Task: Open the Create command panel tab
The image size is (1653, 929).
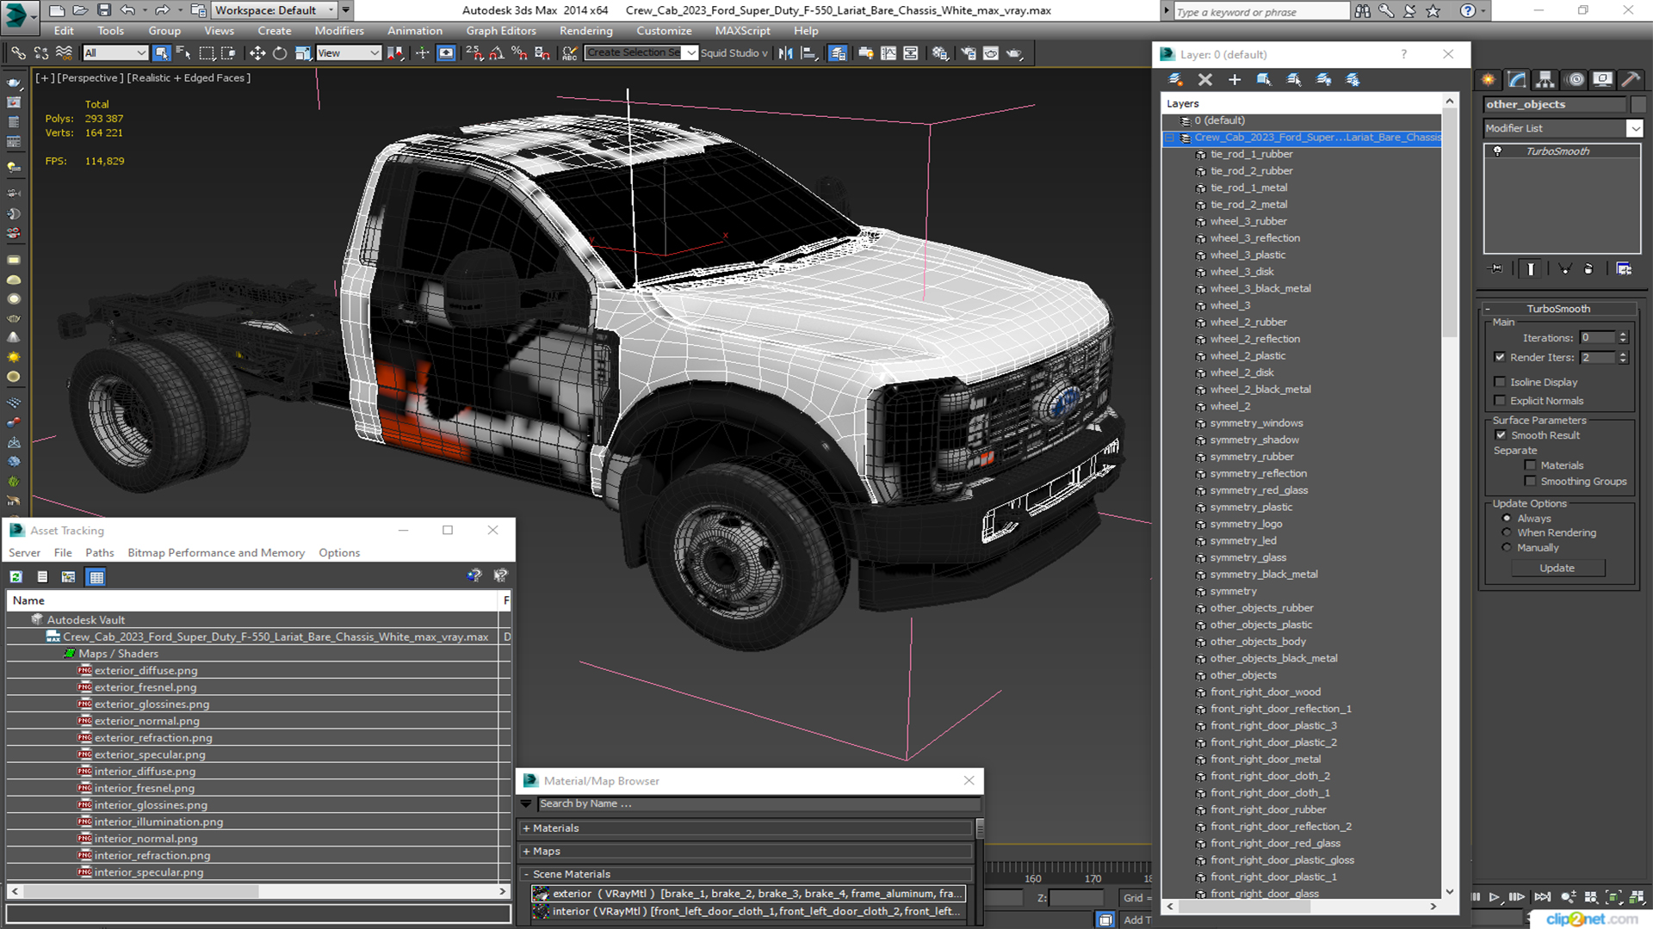Action: point(1489,79)
